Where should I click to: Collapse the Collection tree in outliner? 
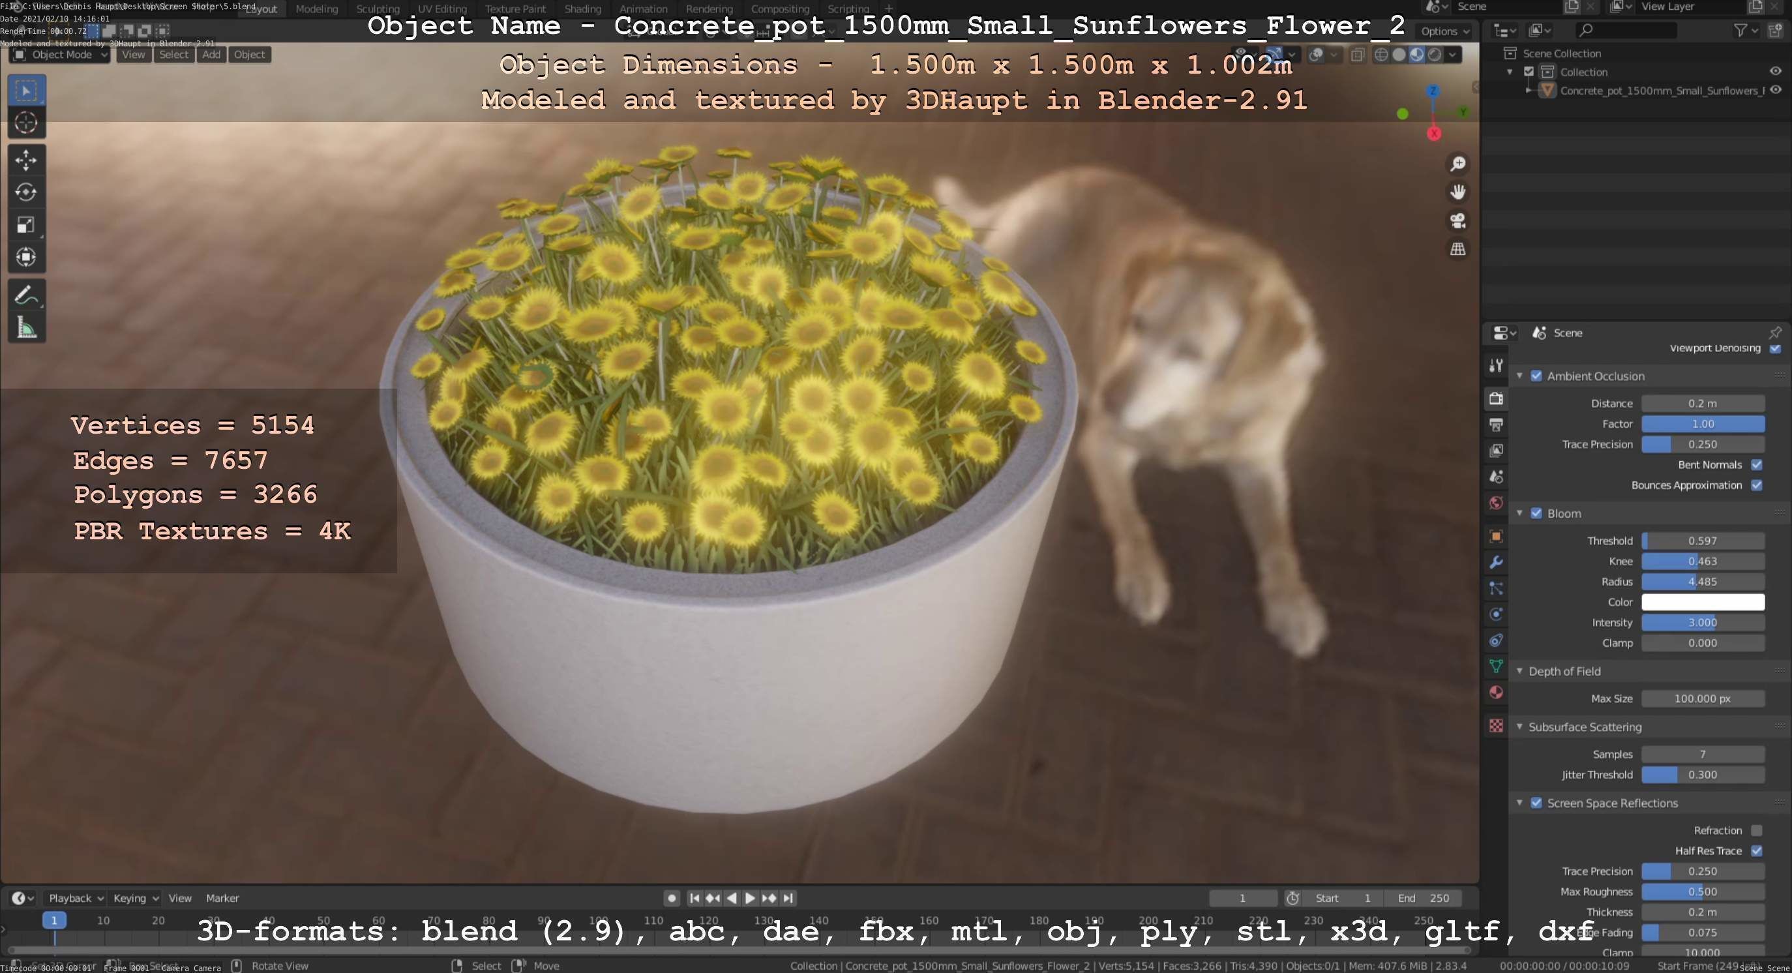point(1510,72)
